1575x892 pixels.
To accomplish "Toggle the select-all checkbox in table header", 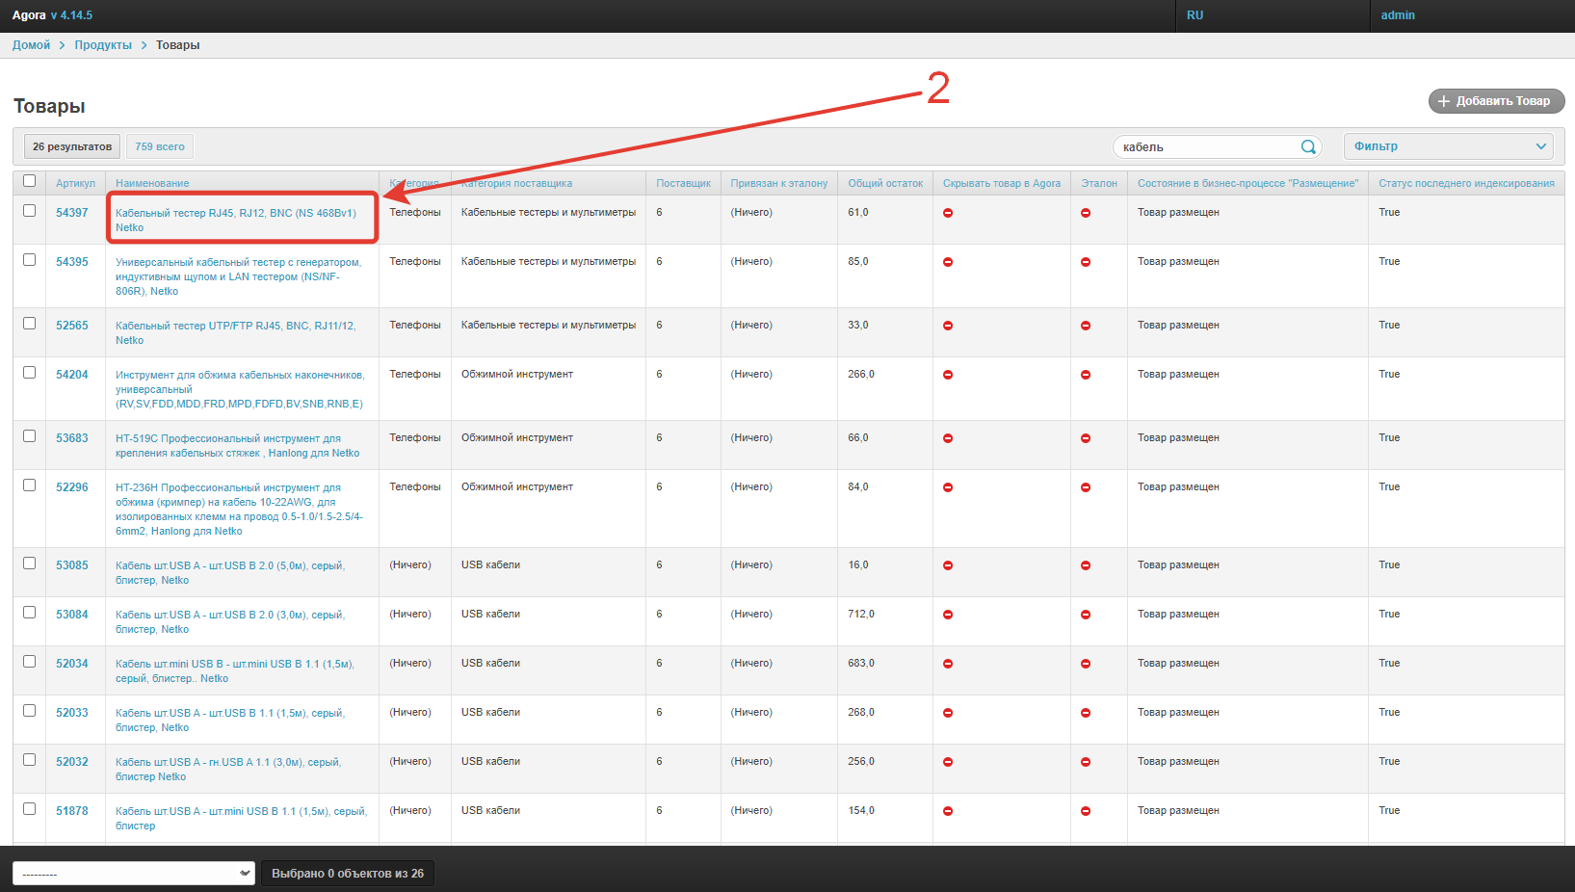I will (29, 181).
